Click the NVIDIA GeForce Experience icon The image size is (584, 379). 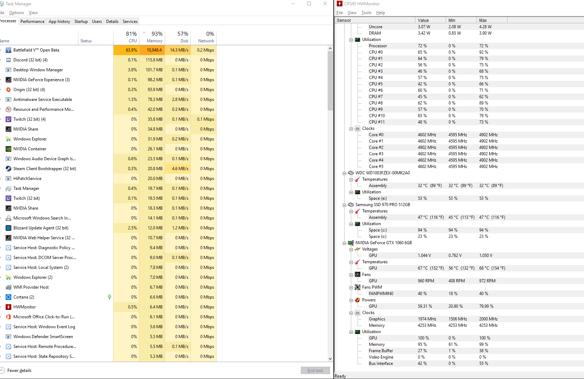coord(8,80)
